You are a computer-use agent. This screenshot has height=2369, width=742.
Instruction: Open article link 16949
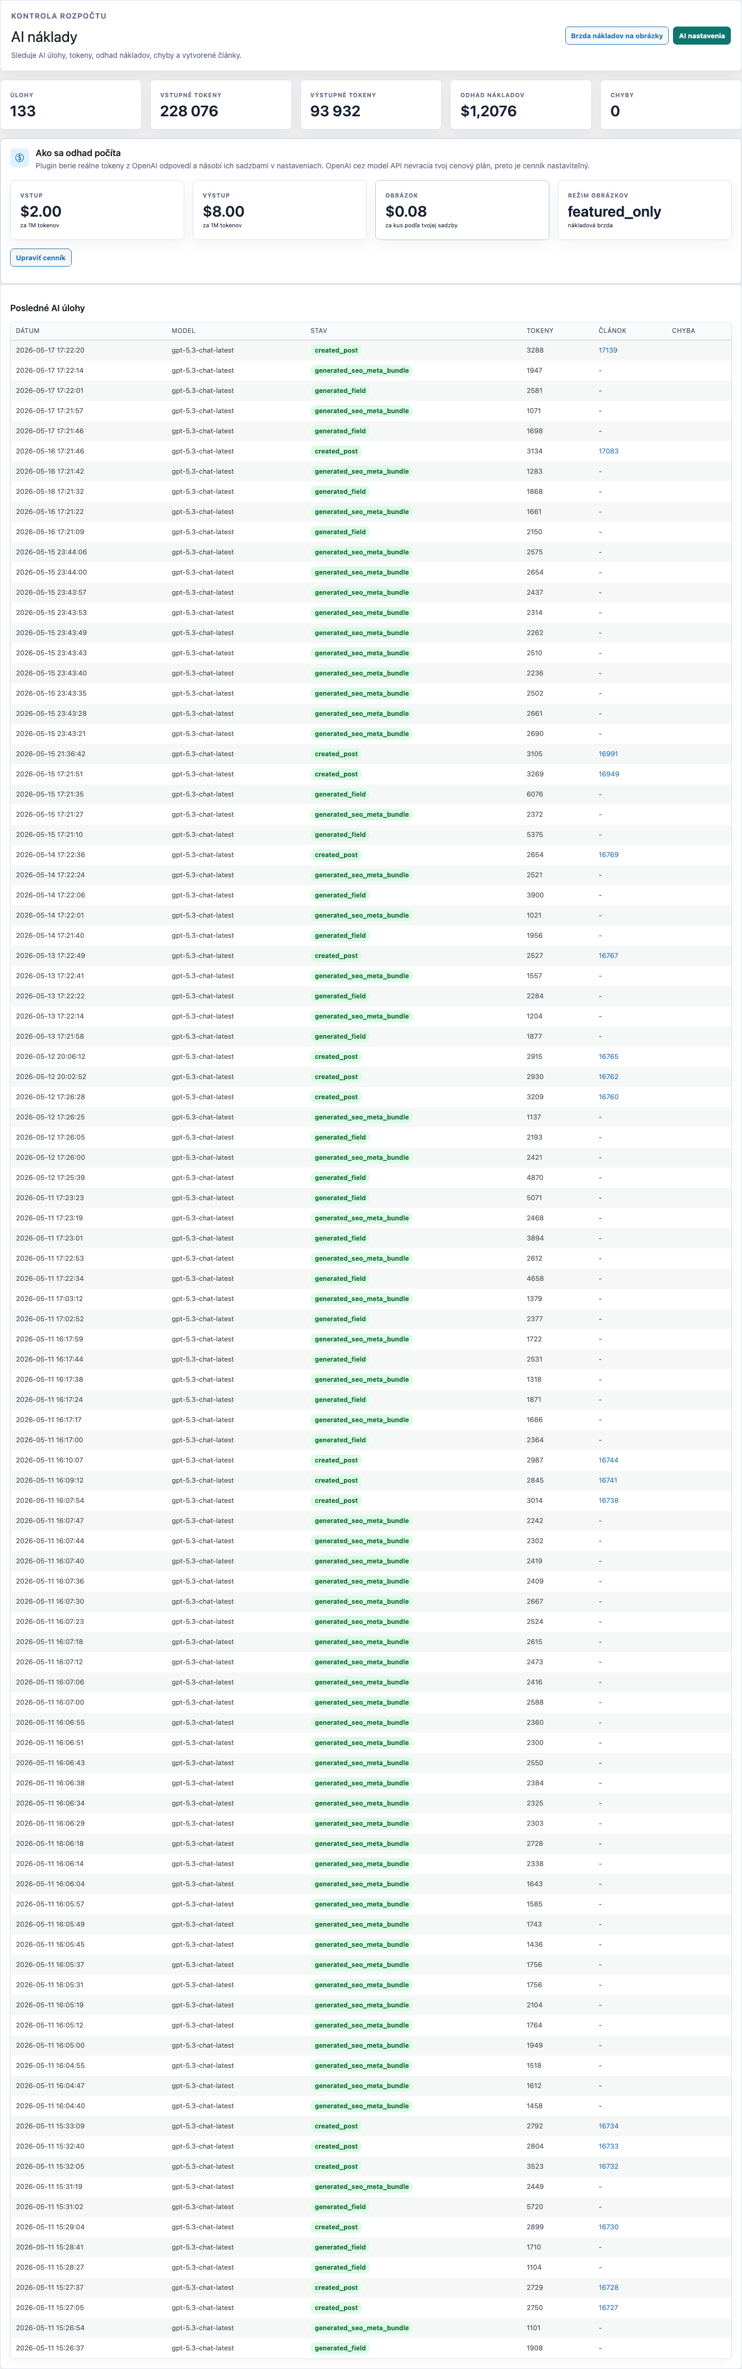[x=609, y=774]
